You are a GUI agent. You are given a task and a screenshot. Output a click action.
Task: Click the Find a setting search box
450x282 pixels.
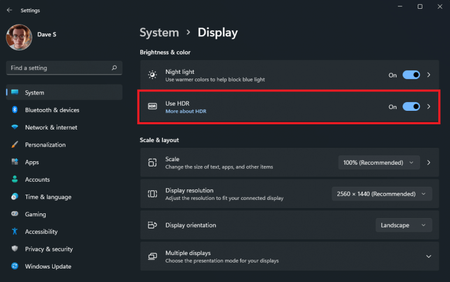coord(64,68)
